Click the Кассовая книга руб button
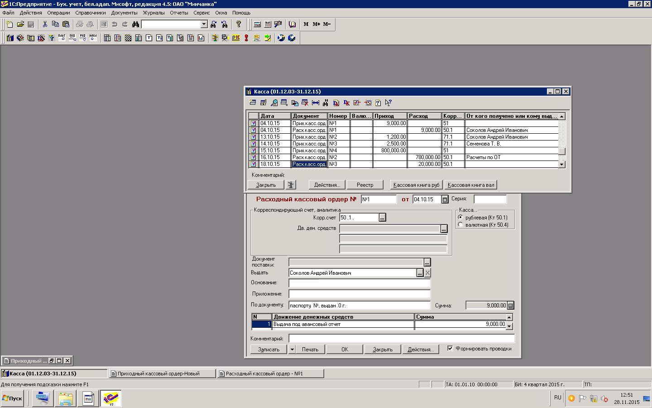 [x=416, y=185]
